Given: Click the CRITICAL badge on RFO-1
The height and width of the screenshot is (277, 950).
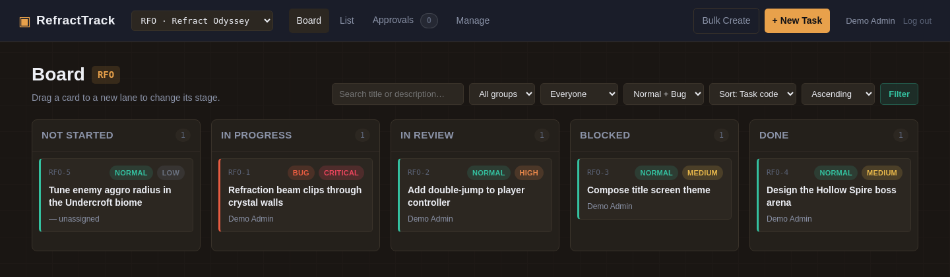Looking at the screenshot, I should pyautogui.click(x=341, y=173).
